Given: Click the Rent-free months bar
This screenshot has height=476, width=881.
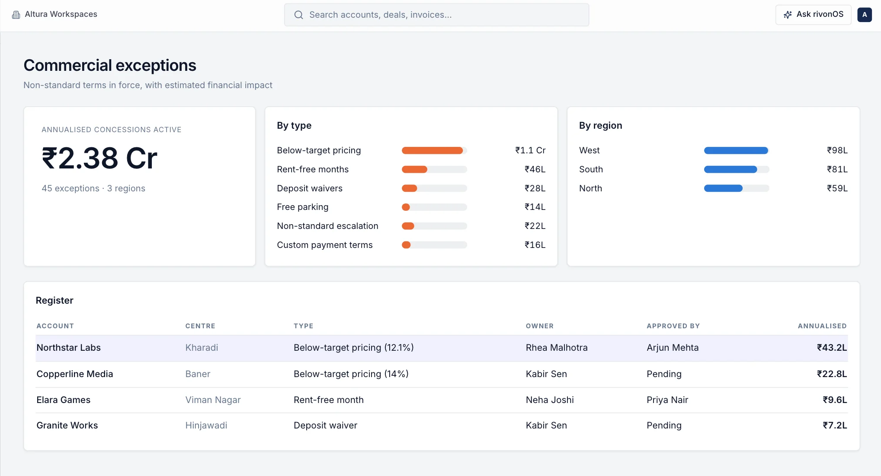Looking at the screenshot, I should [x=434, y=169].
